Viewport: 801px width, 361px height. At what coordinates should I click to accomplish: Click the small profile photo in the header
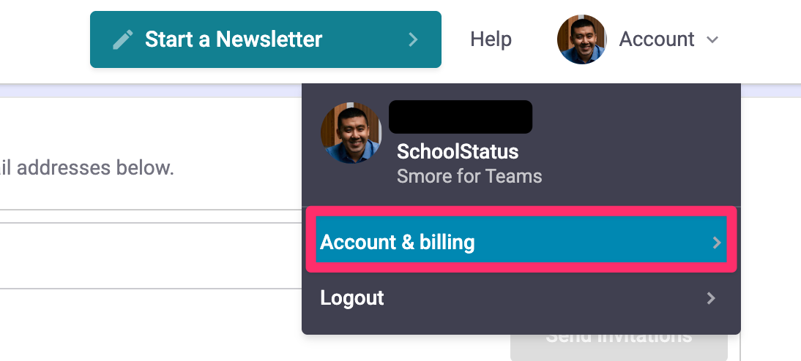coord(581,39)
